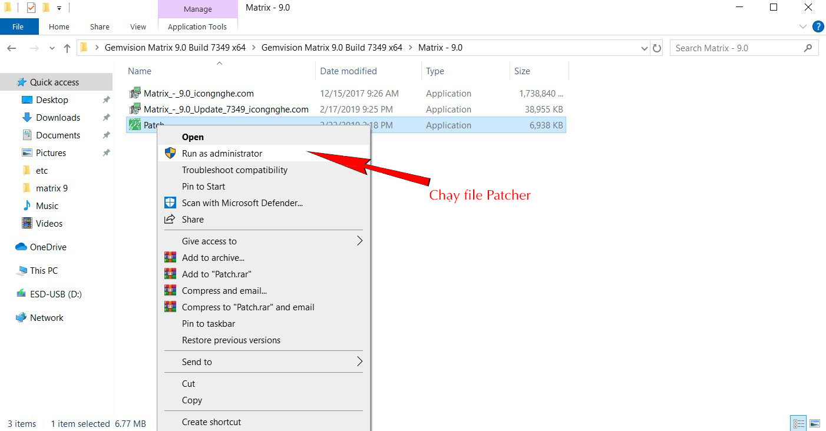The height and width of the screenshot is (431, 826).
Task: Go back with the Back arrow button
Action: pyautogui.click(x=12, y=48)
